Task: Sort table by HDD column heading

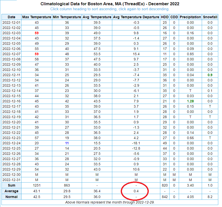Action: pos(165,17)
